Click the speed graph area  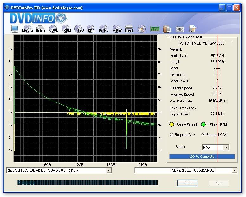(85, 98)
